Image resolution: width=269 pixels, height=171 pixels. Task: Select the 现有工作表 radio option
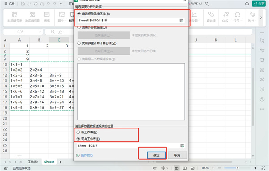(x=78, y=139)
